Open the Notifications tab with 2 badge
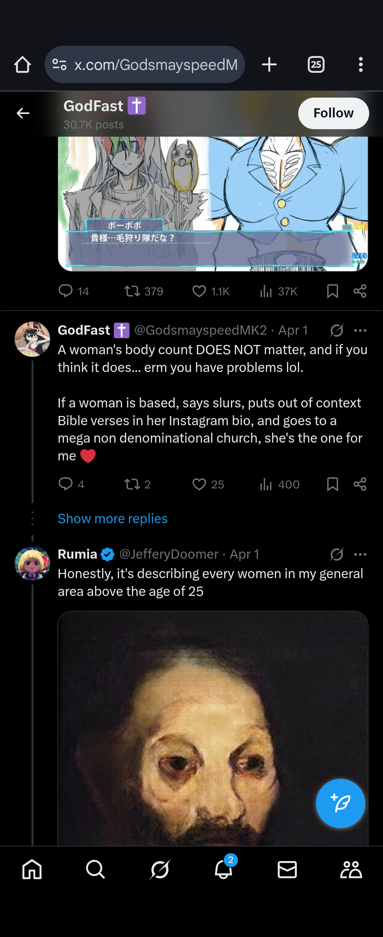The width and height of the screenshot is (383, 937). pyautogui.click(x=223, y=869)
